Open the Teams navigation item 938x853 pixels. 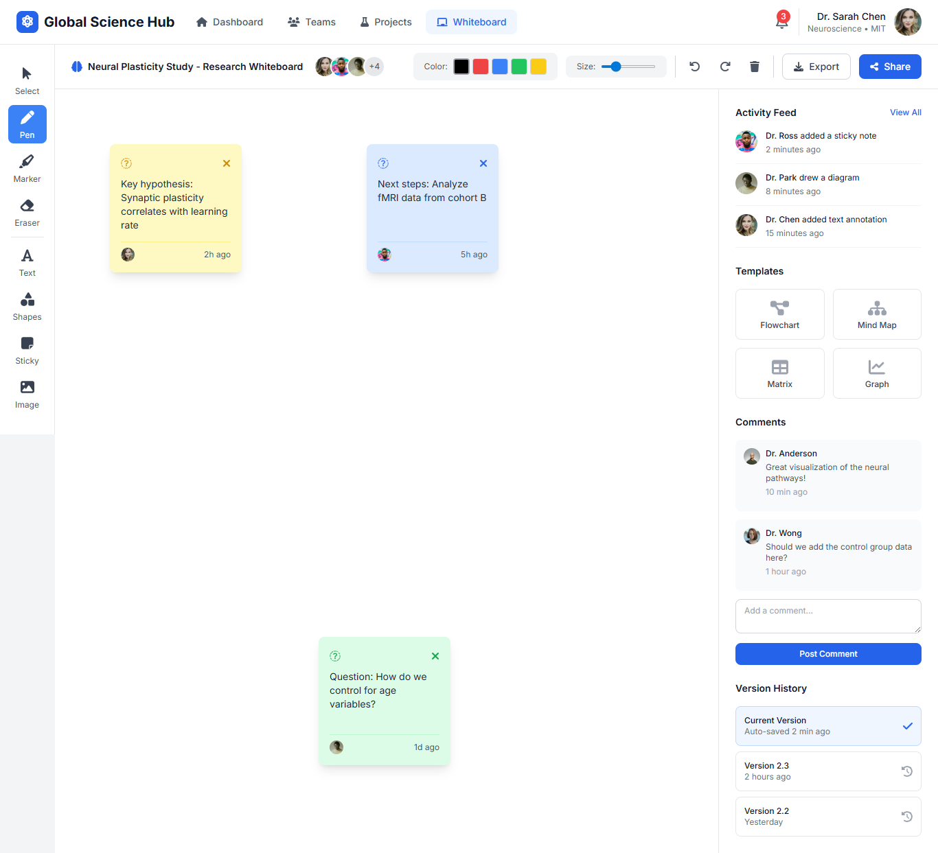click(x=312, y=22)
